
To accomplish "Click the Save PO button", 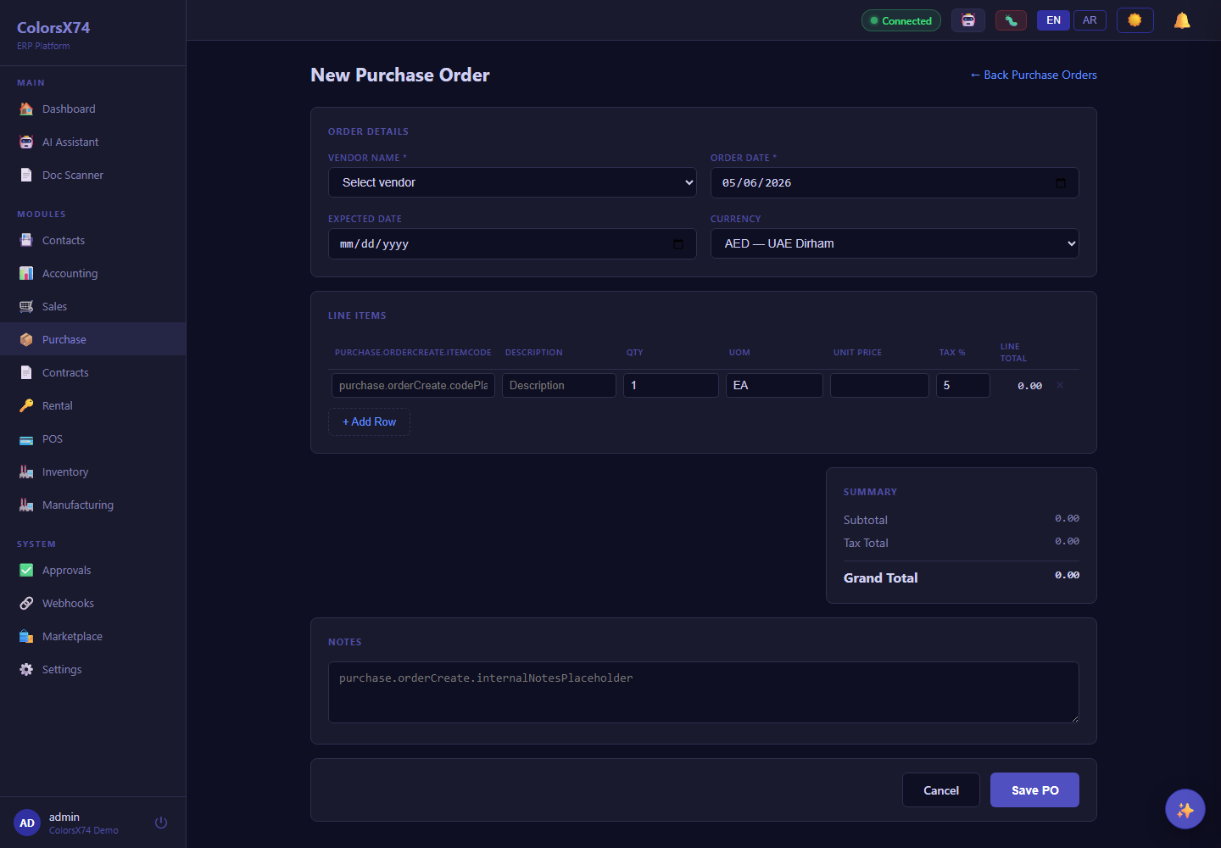I will (x=1034, y=790).
